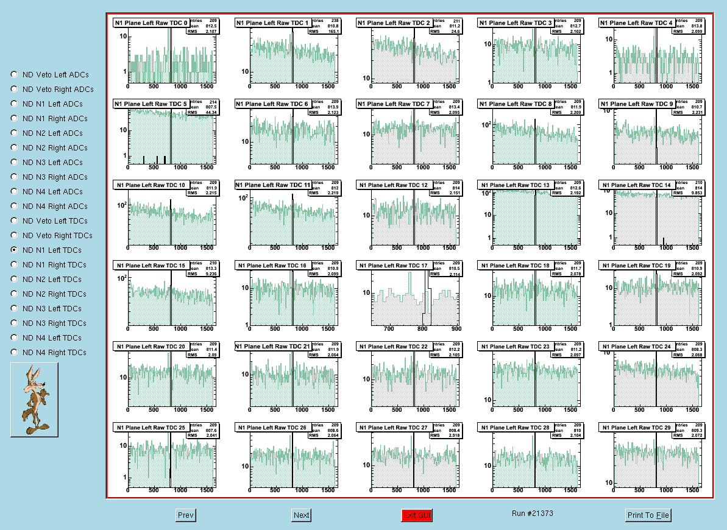Click the Wile E. Coyote picture button
The height and width of the screenshot is (530, 727).
pyautogui.click(x=34, y=400)
